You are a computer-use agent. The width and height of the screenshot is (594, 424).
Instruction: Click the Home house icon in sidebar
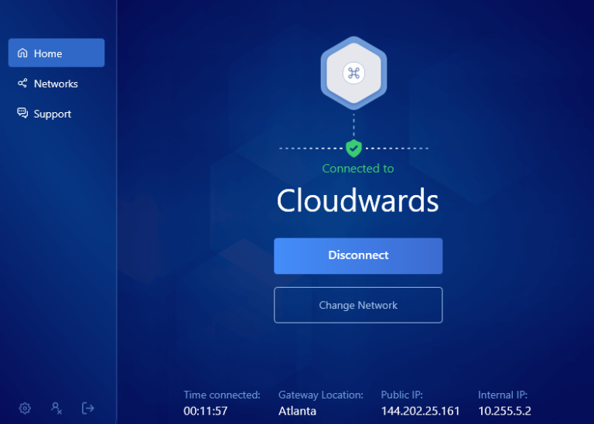[x=22, y=53]
